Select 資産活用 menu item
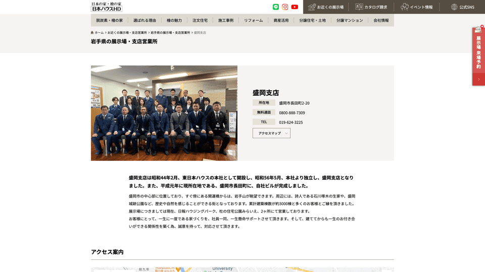The image size is (485, 272). pyautogui.click(x=281, y=20)
